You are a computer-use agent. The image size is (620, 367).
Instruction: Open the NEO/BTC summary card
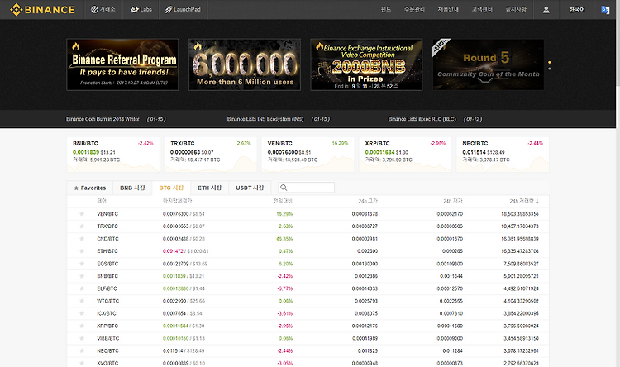[x=503, y=155]
